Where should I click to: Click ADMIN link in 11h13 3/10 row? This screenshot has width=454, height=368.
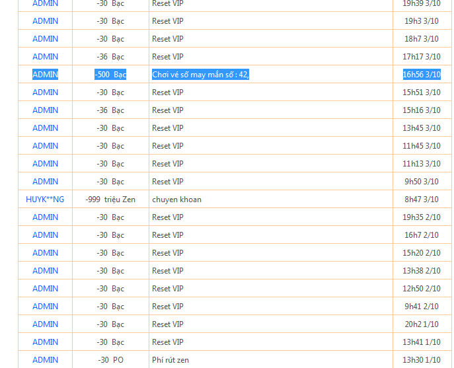point(45,164)
